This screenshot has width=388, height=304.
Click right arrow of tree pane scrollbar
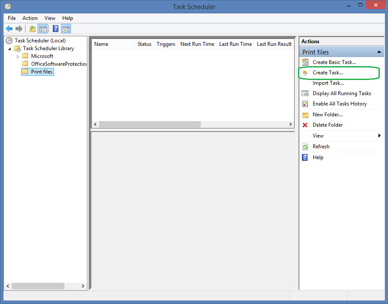click(83, 286)
